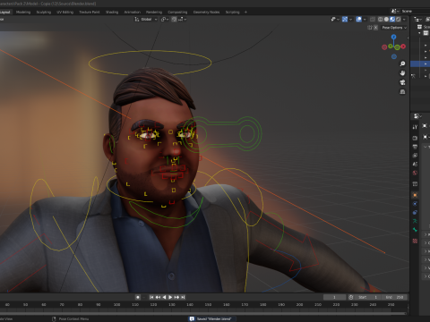The image size is (430, 322).
Task: Click blue Z axis on navigation gizmo
Action: pos(393,37)
